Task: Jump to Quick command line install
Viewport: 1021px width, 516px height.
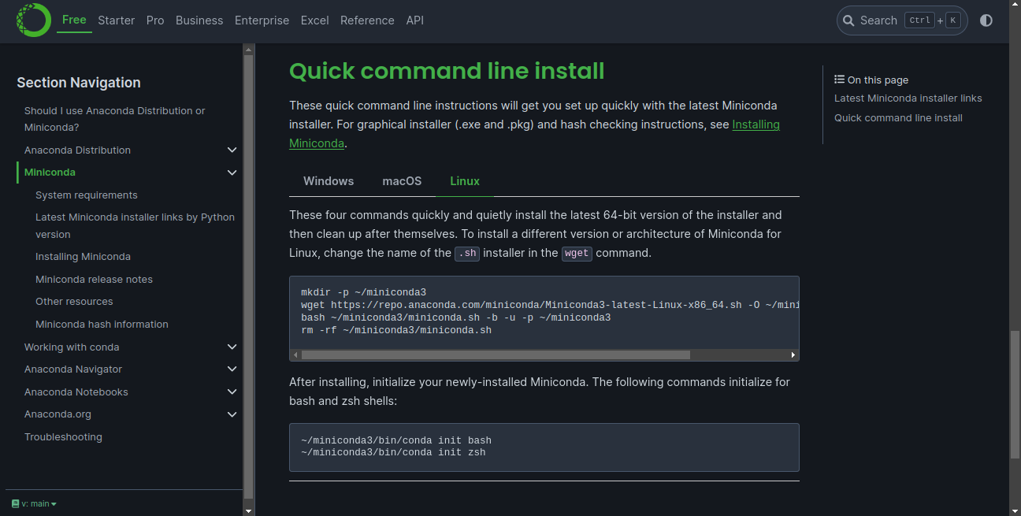Action: point(898,118)
